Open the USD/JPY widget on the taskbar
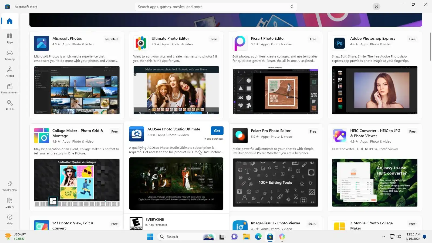 (16, 237)
